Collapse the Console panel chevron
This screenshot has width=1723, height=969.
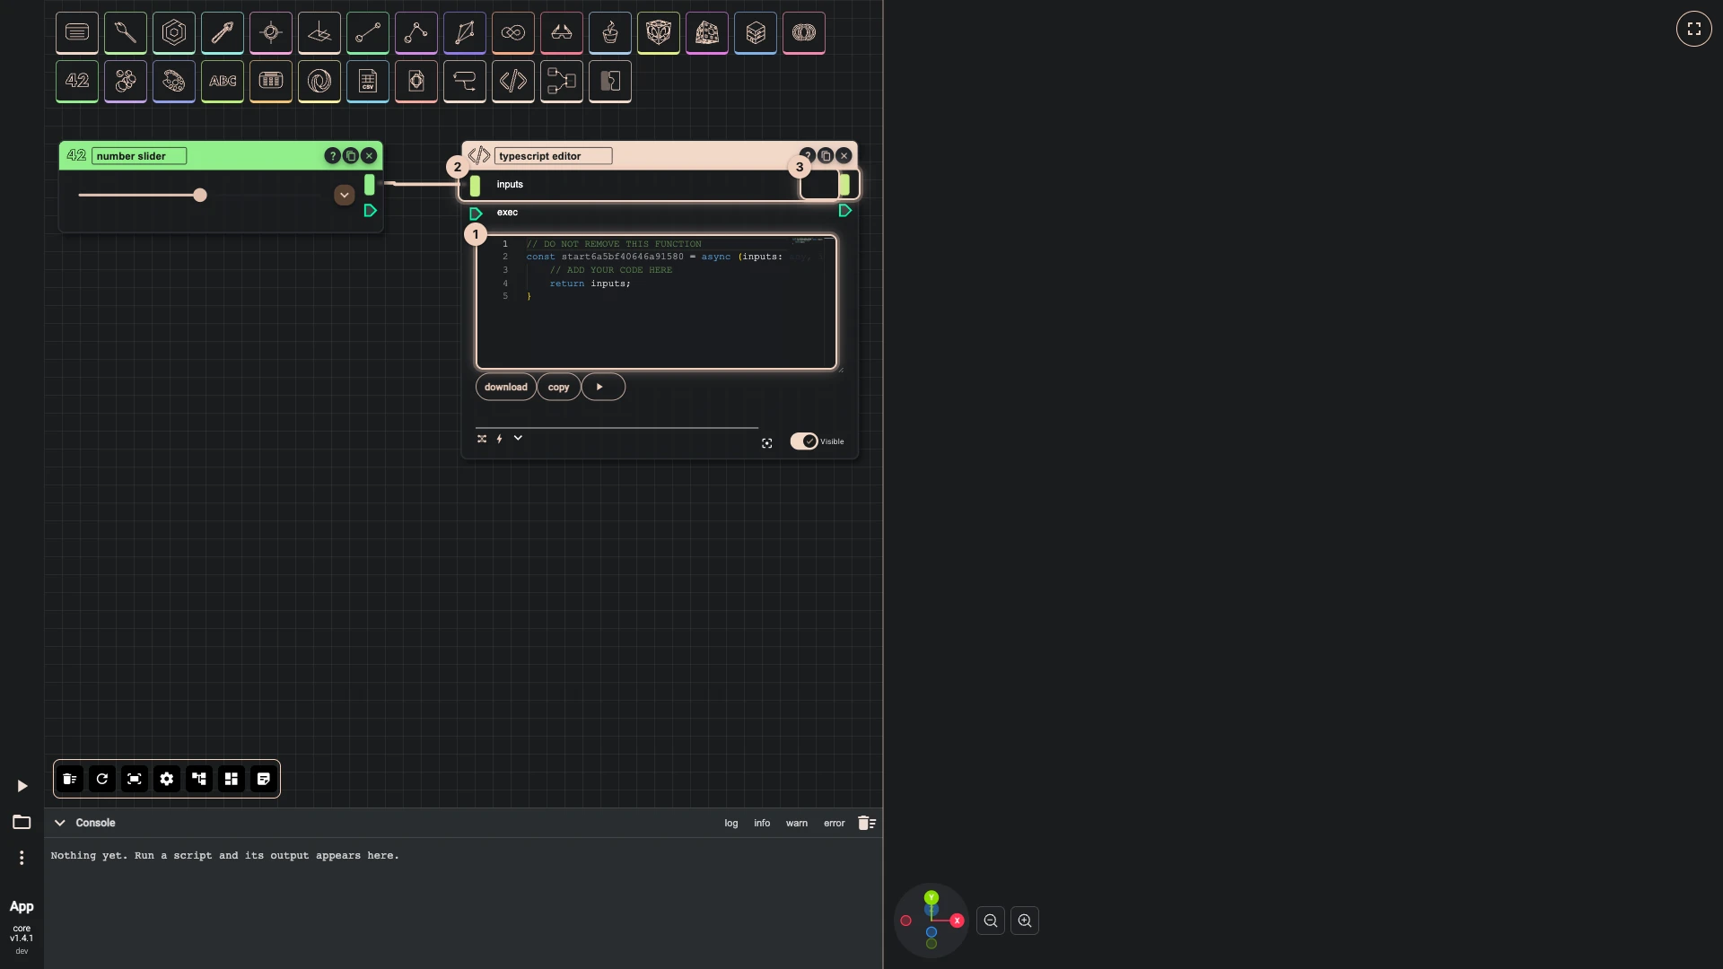tap(60, 823)
